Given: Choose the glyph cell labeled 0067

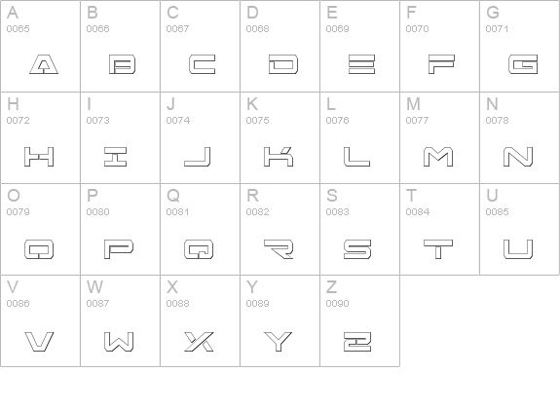Looking at the screenshot, I should (x=200, y=46).
